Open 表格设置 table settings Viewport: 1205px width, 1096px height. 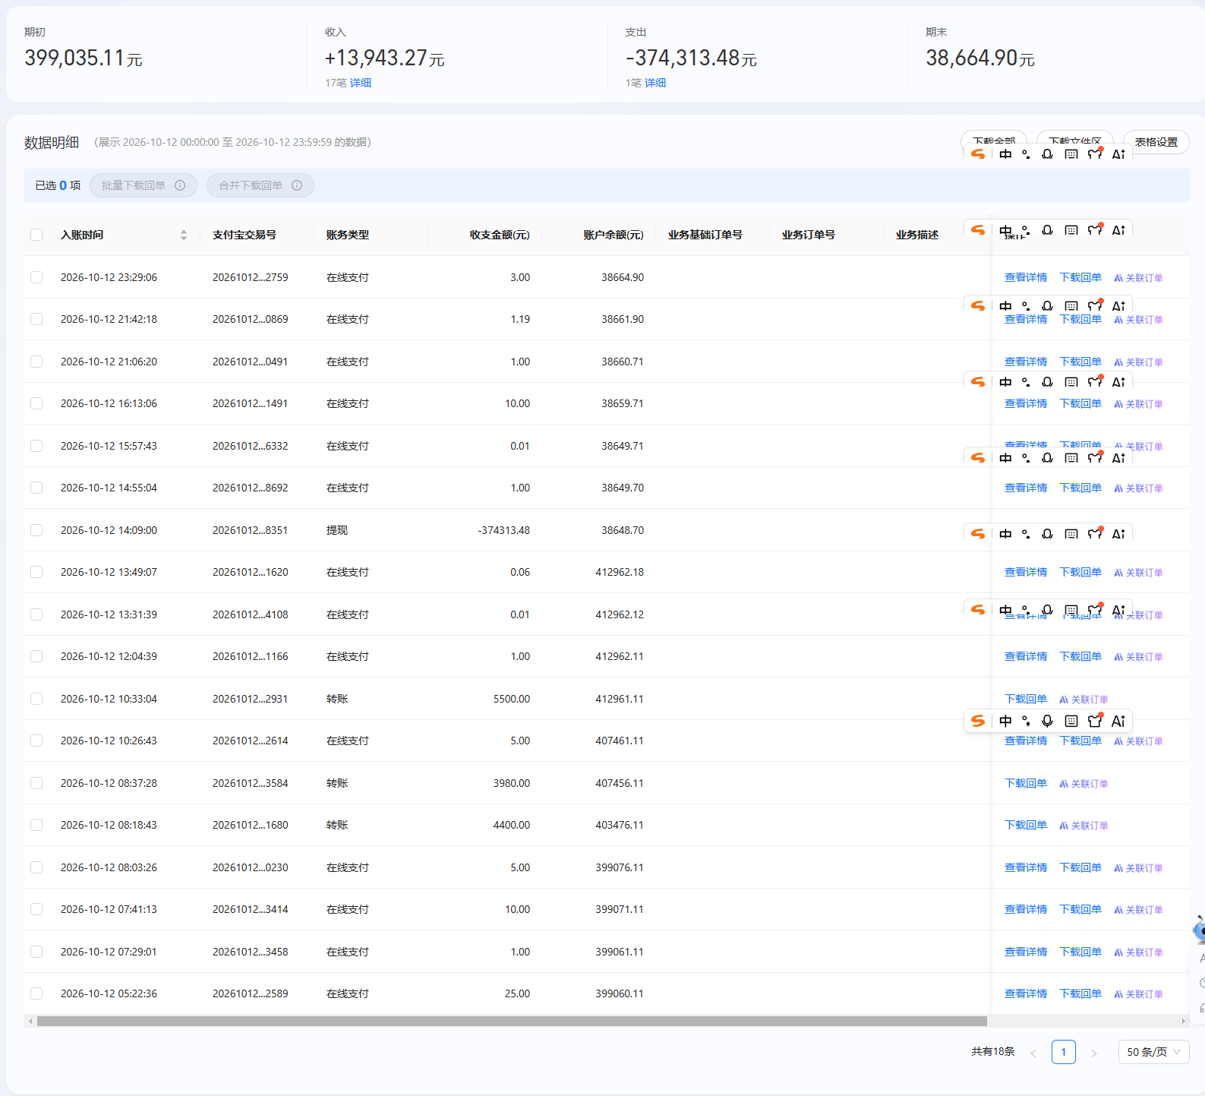1156,142
